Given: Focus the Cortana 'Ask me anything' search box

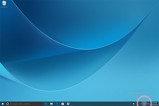Looking at the screenshot, I should [24, 104].
